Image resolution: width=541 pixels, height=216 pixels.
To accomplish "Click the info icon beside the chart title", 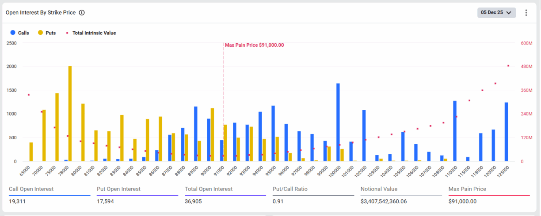I will click(x=82, y=13).
